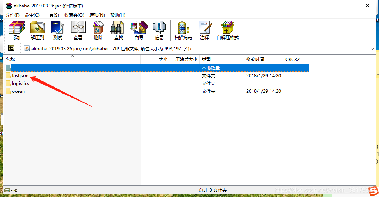Click the 解压到 (Extract to) toolbar icon
The width and height of the screenshot is (379, 197).
pos(37,27)
